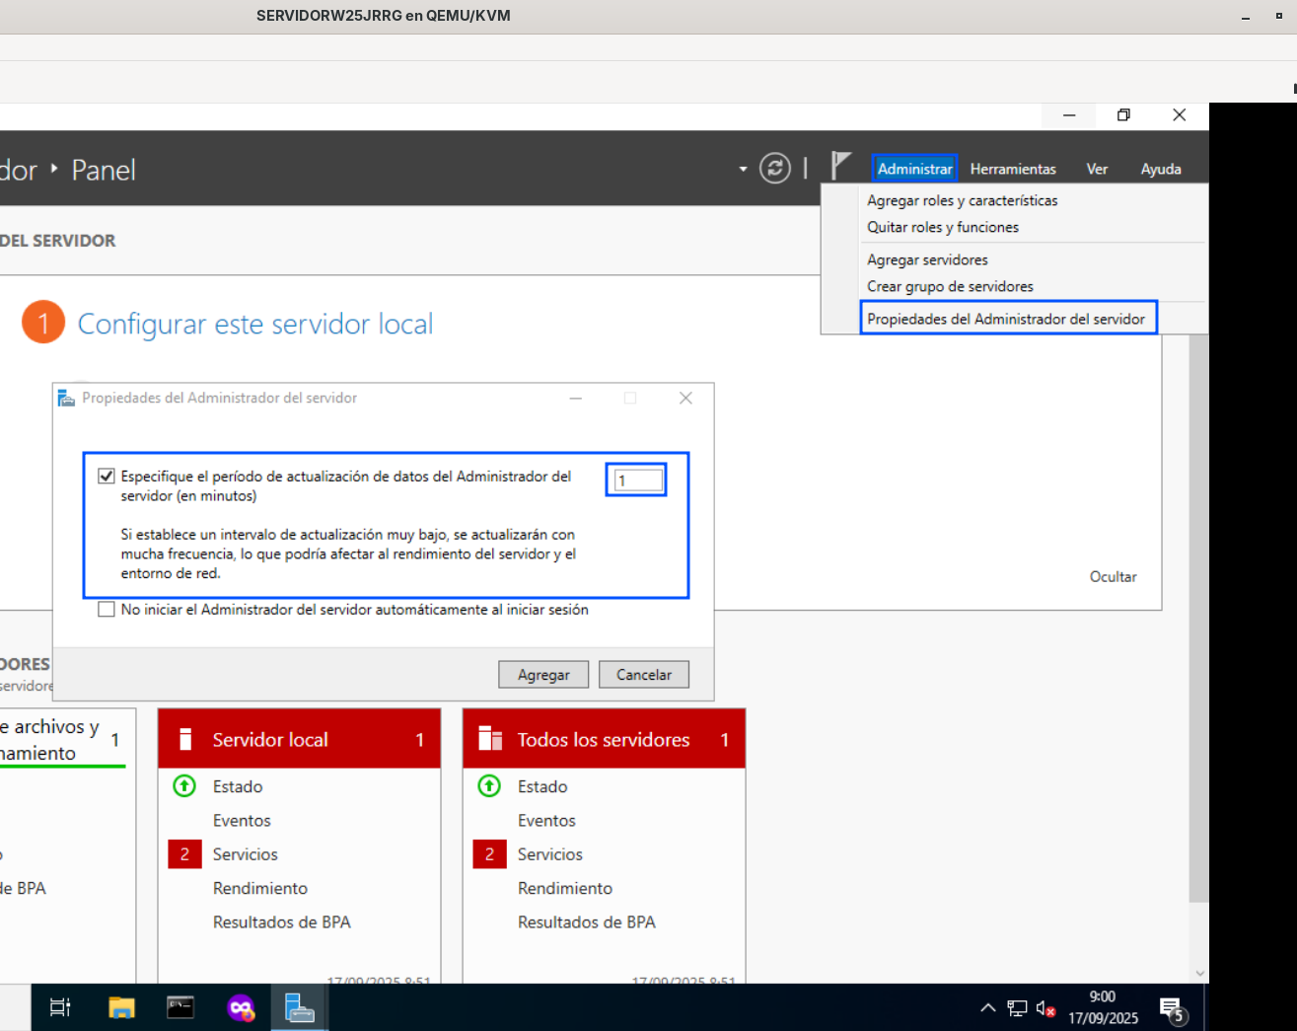
Task: Click Eventos in Todos los servidores tile
Action: pyautogui.click(x=546, y=821)
